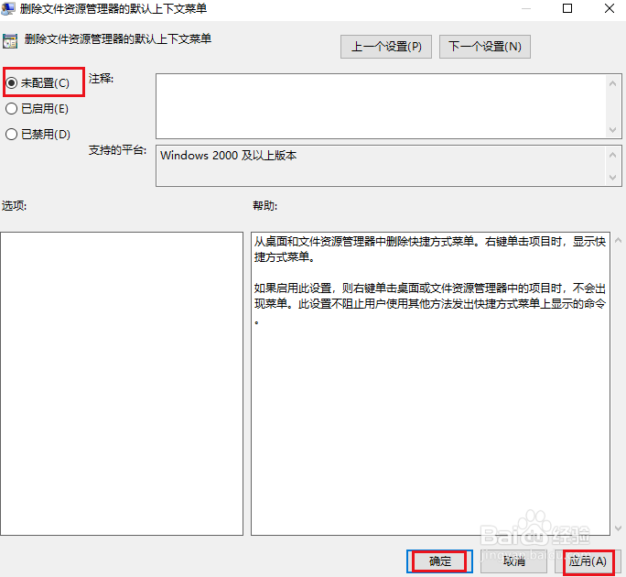Close the policy settings window
The height and width of the screenshot is (577, 626).
610,8
